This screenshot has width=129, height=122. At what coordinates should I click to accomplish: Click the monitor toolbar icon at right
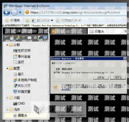tap(45, 38)
